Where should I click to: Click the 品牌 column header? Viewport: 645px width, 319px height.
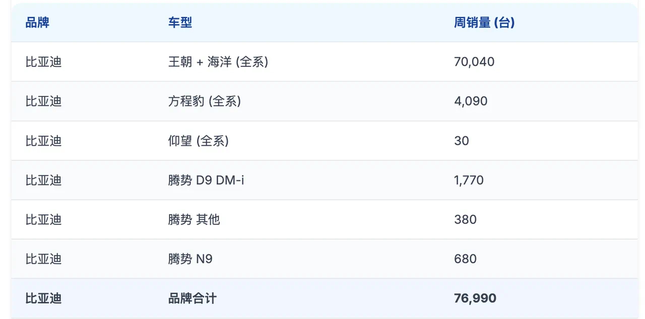[x=37, y=23]
